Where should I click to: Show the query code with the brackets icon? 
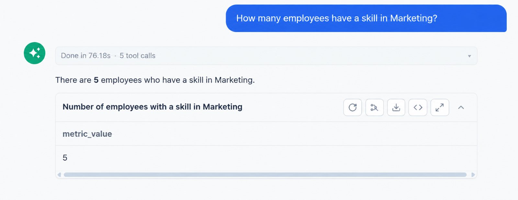point(418,107)
